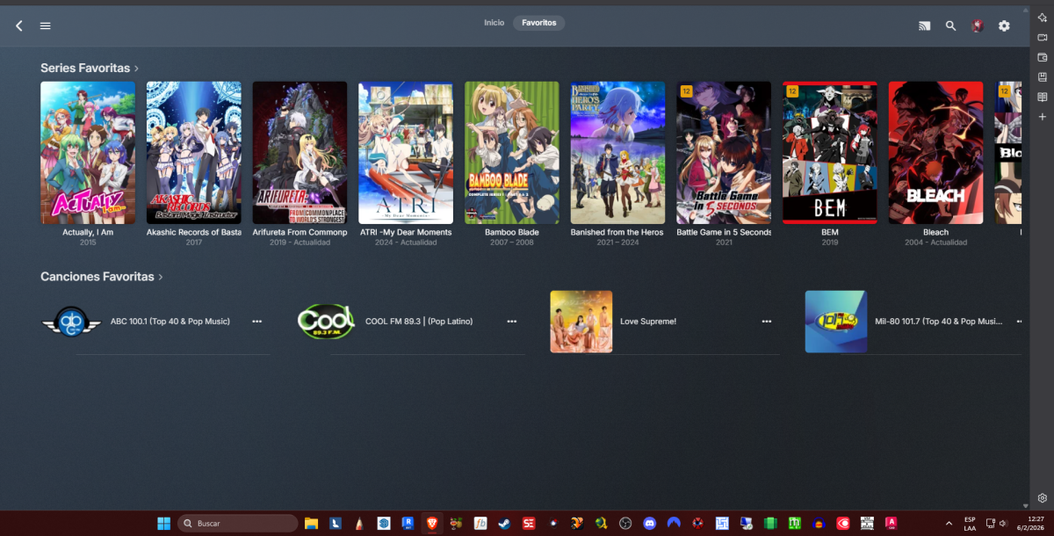Open the Banished from the Hero's Party poster
The image size is (1054, 536).
click(617, 153)
